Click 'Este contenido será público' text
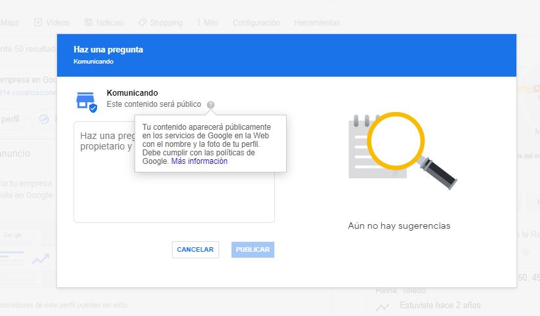 coord(154,104)
